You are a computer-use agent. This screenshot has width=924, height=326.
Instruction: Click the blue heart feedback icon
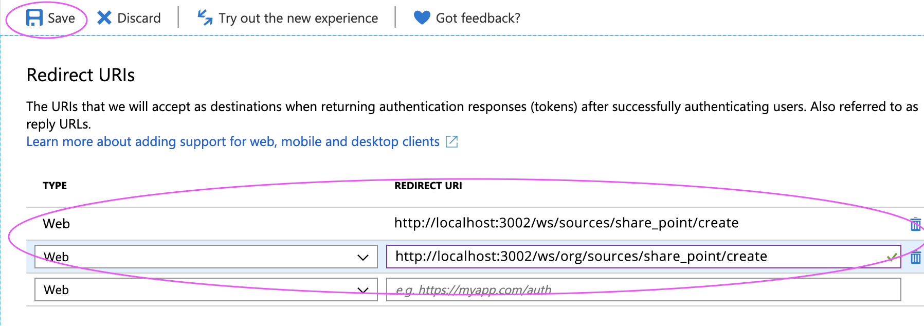[x=422, y=18]
